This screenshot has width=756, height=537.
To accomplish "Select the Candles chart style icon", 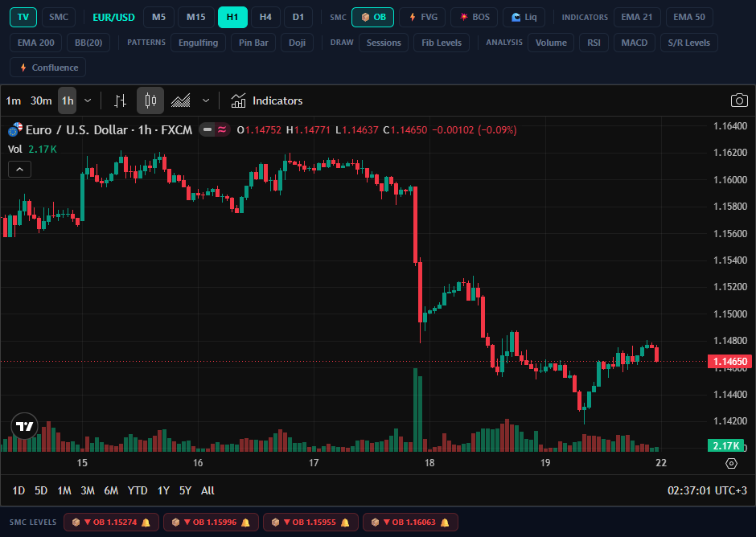I will (150, 100).
